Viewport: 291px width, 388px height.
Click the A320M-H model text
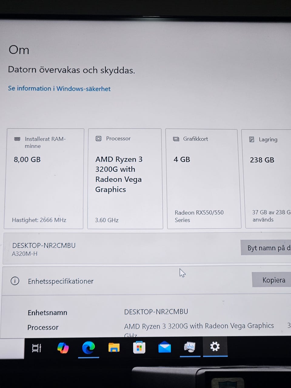(x=25, y=254)
